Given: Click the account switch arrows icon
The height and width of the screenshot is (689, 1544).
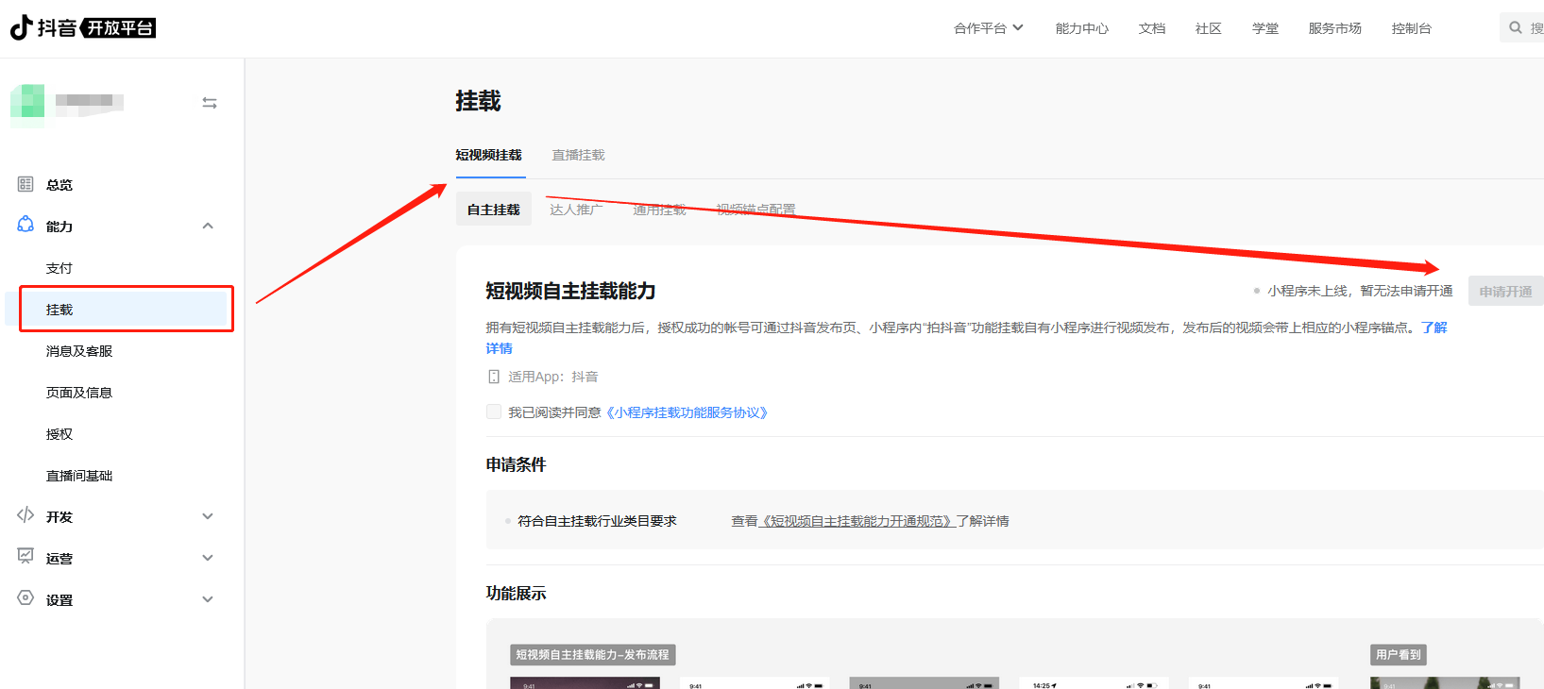Looking at the screenshot, I should coord(210,103).
